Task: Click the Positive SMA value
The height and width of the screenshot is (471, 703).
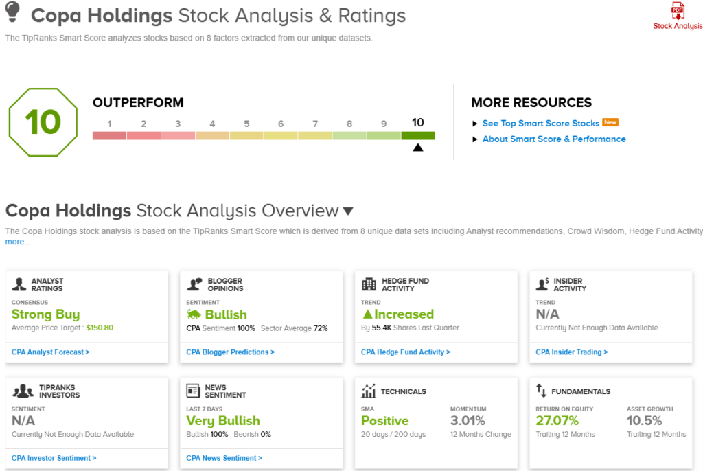Action: coord(385,421)
